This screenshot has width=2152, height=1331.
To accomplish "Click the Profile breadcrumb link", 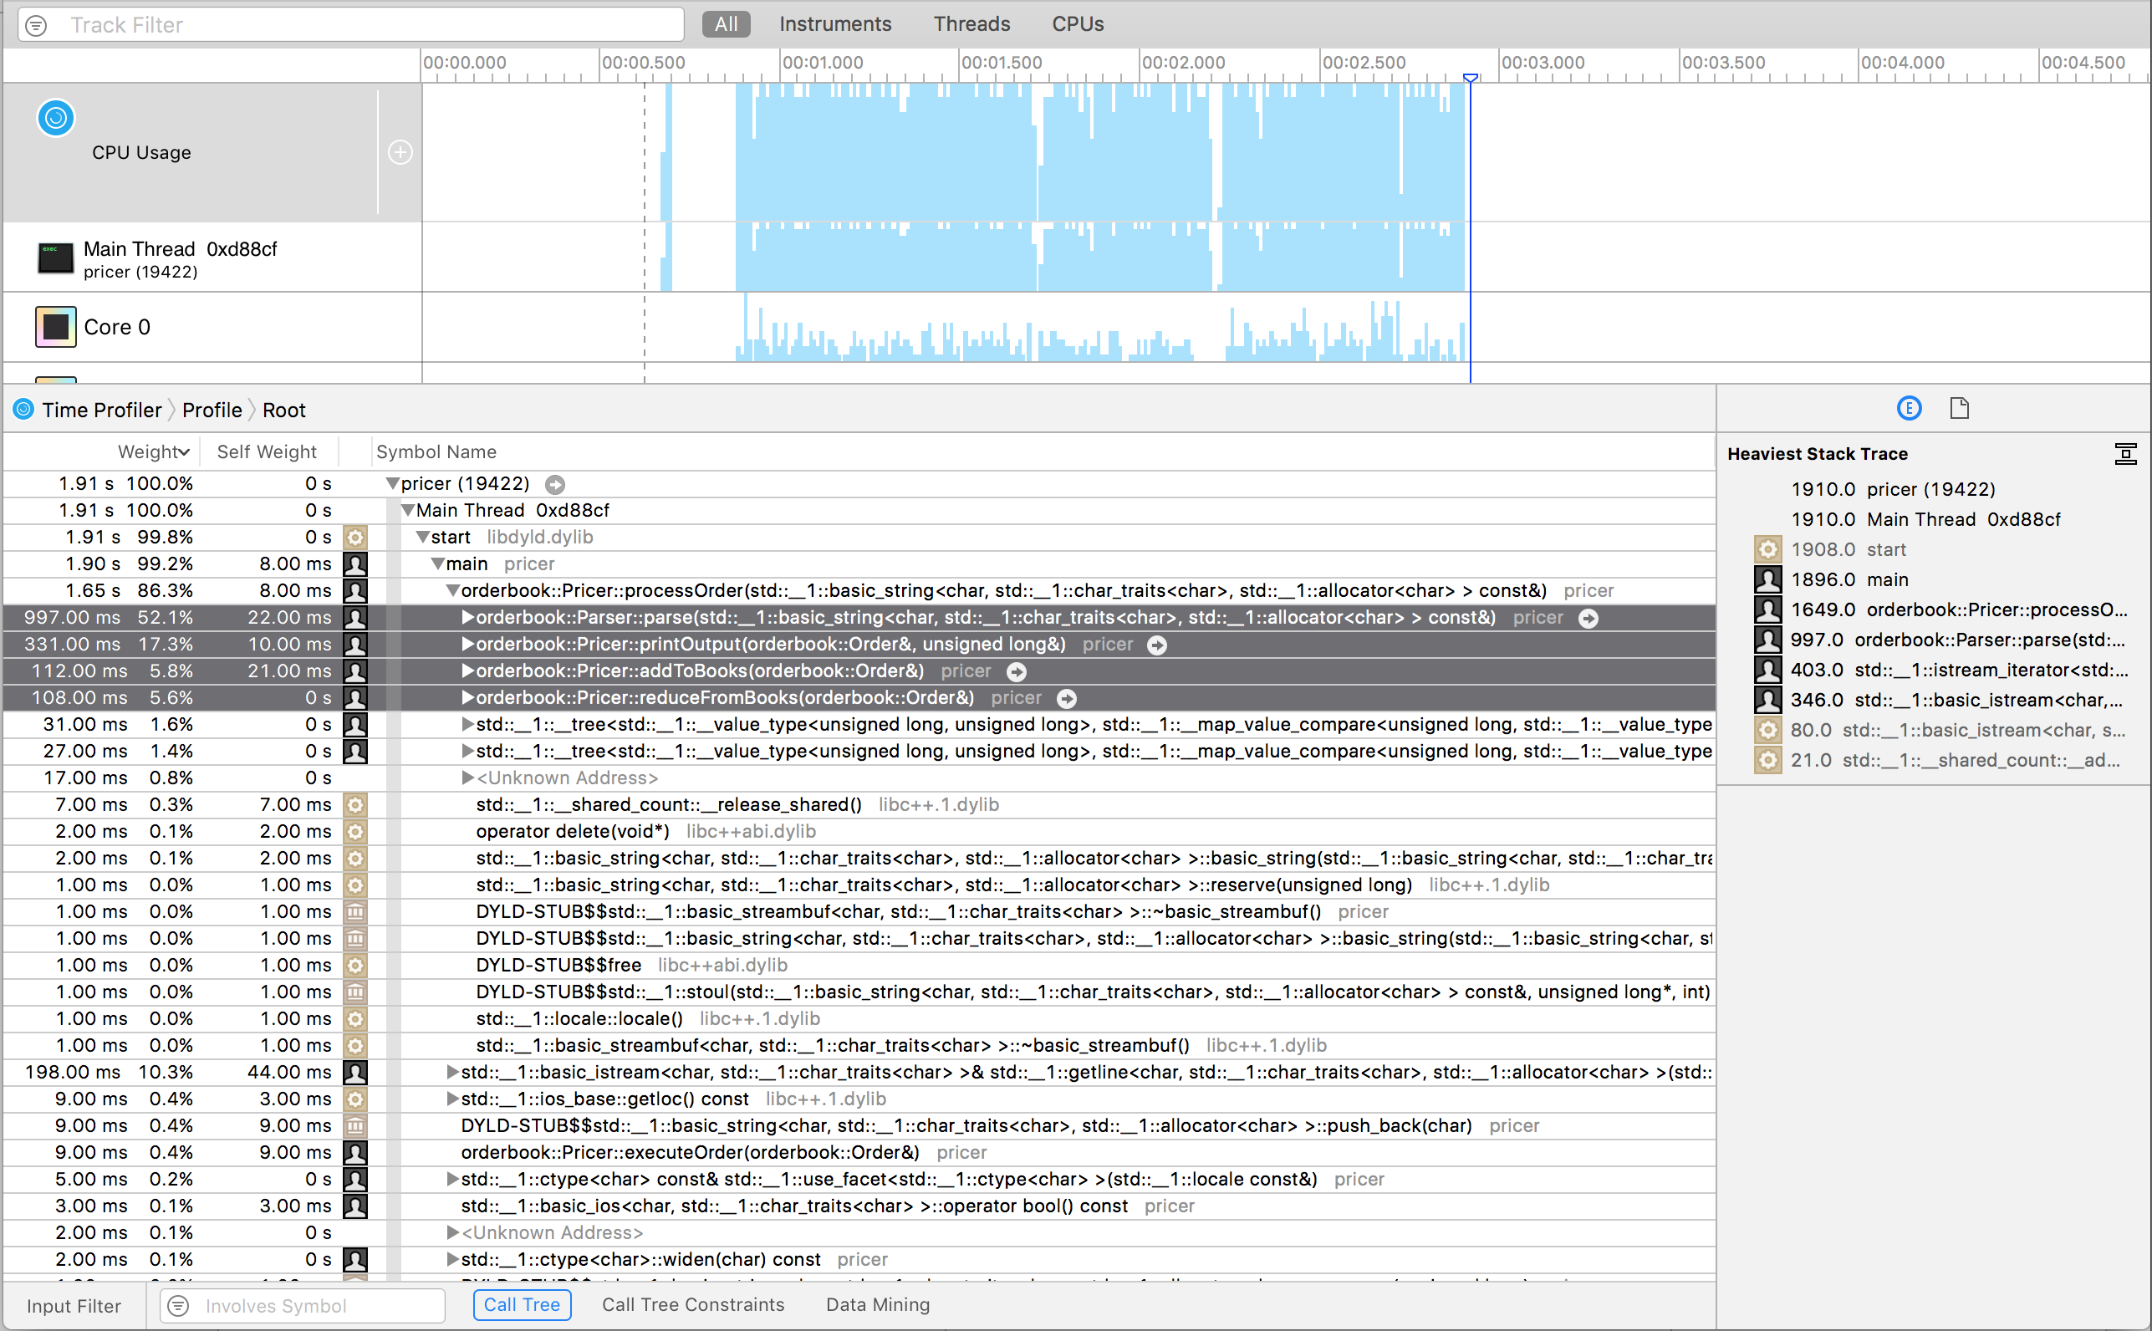I will 212,411.
